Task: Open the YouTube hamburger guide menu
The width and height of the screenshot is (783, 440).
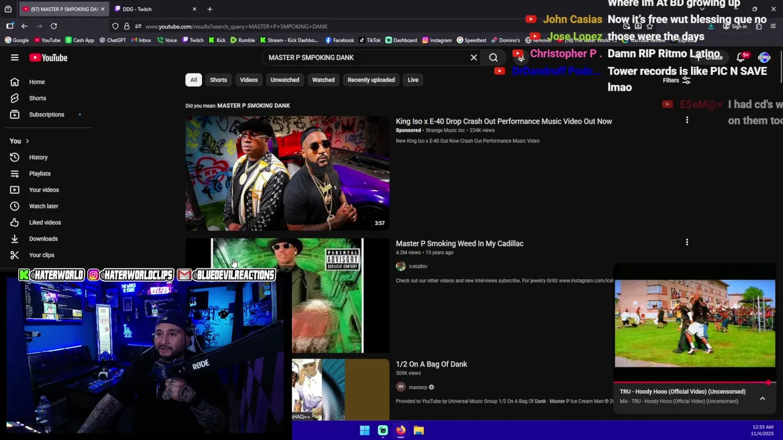Action: pos(15,57)
